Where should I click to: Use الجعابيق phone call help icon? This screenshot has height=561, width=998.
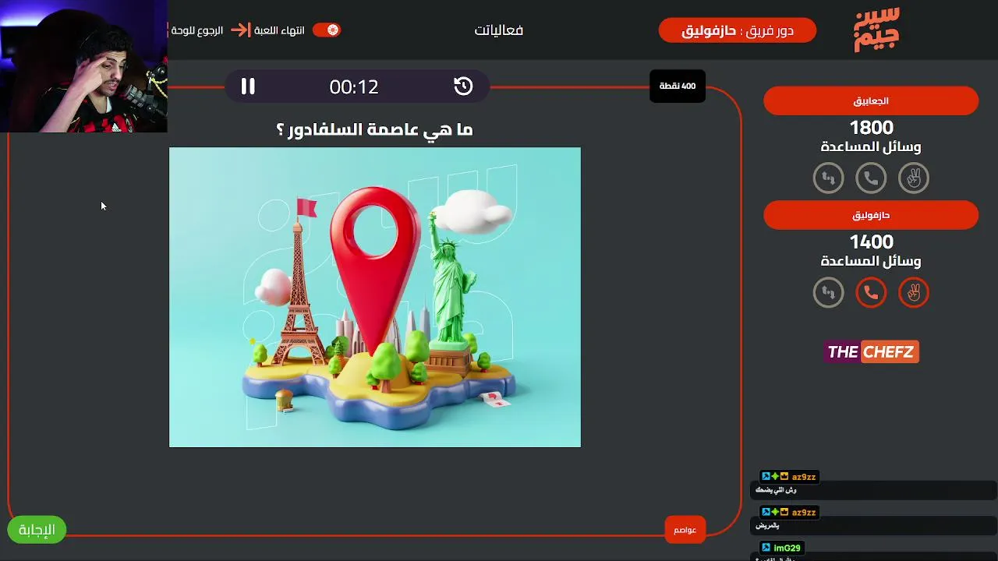pyautogui.click(x=871, y=178)
